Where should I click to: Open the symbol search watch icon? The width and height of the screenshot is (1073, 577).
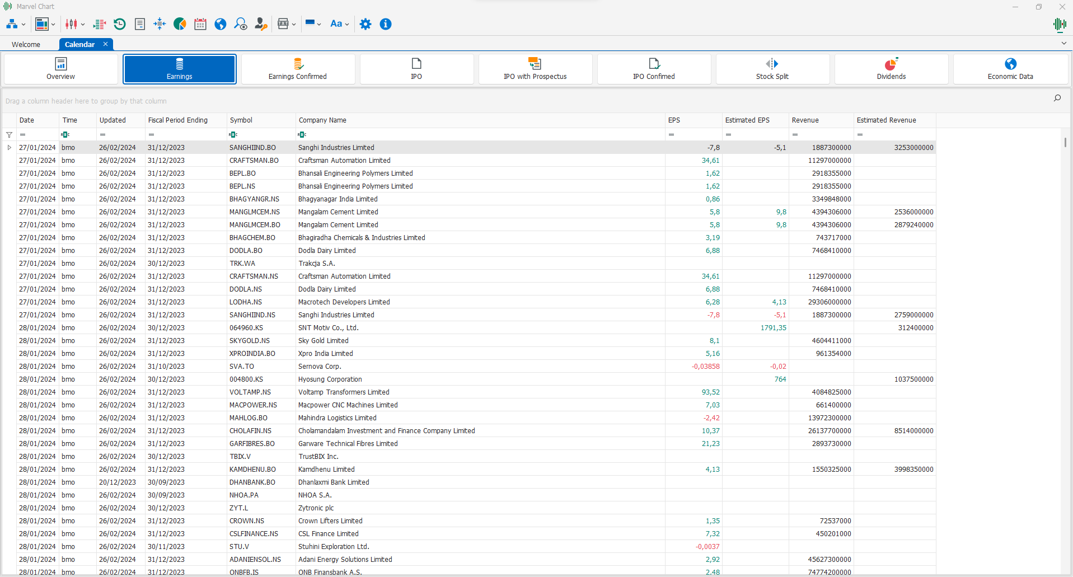pos(241,24)
